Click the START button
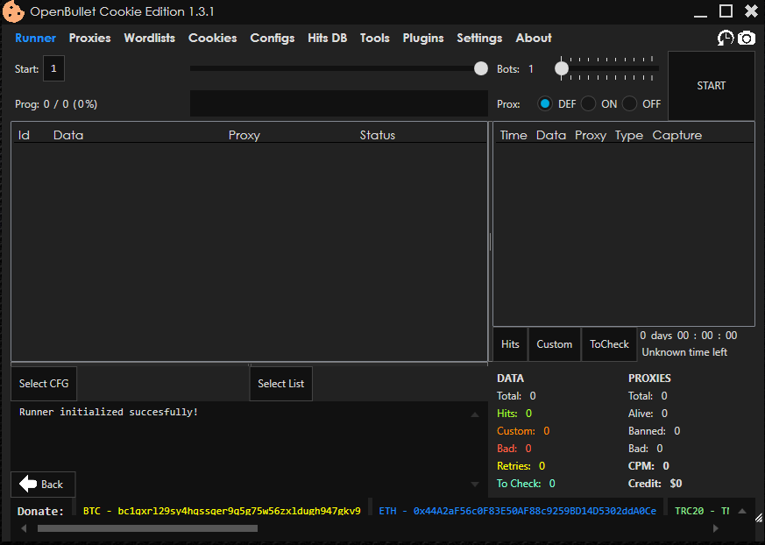765x545 pixels. click(711, 86)
